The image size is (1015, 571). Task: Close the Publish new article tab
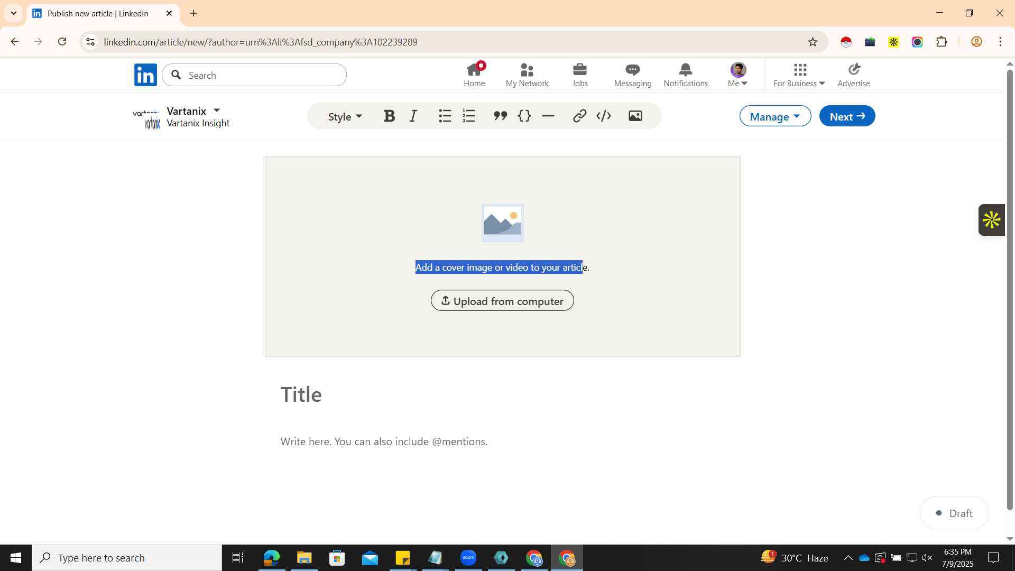click(169, 13)
